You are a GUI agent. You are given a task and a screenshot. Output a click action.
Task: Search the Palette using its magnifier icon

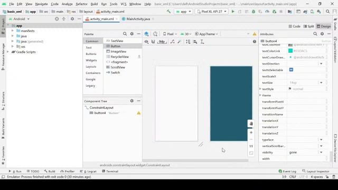pyautogui.click(x=125, y=34)
